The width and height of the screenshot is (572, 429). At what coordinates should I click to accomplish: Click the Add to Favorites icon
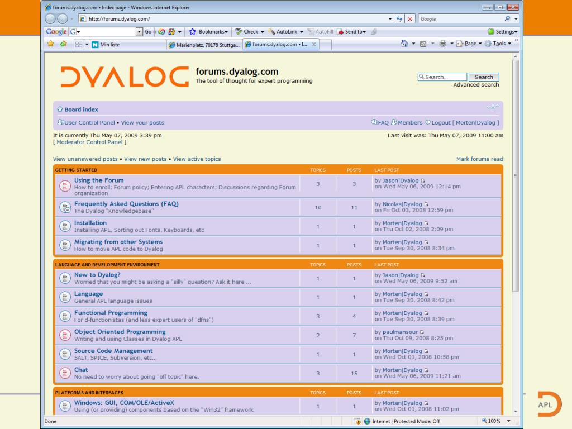coord(64,44)
